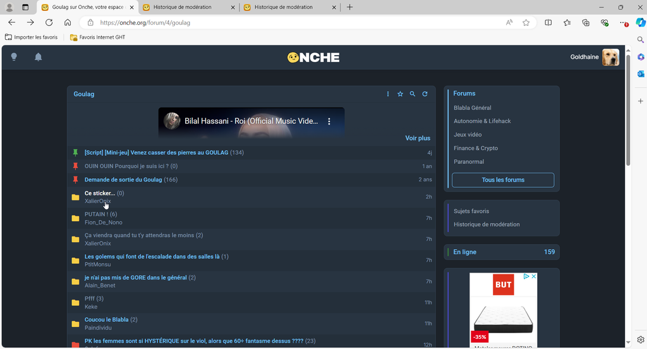Click the ONCHE logo
Image resolution: width=647 pixels, height=349 pixels.
click(x=313, y=57)
